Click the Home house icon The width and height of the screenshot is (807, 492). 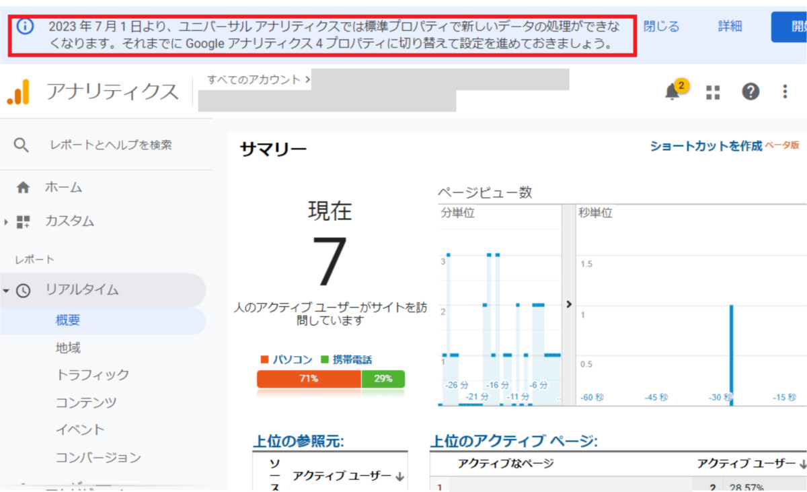point(24,188)
